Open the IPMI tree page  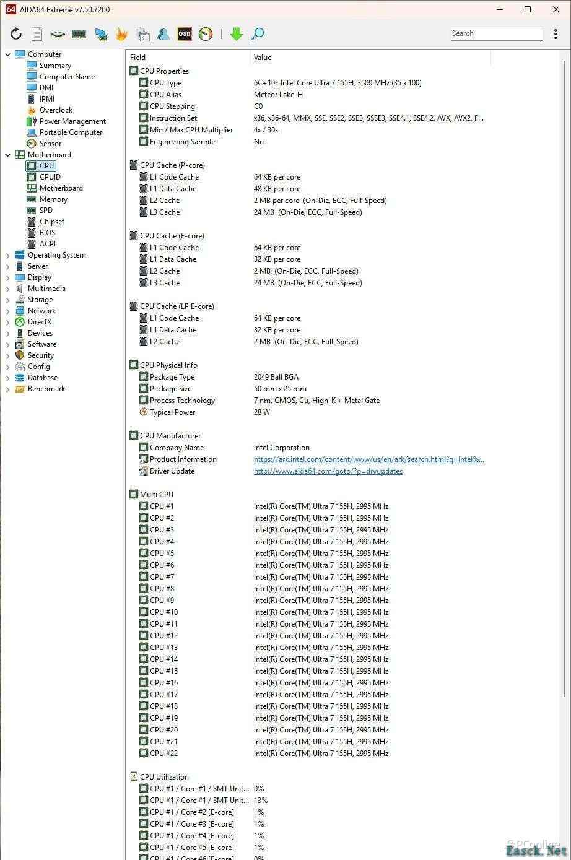(47, 99)
